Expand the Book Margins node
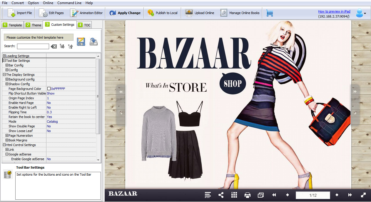 coord(7,140)
